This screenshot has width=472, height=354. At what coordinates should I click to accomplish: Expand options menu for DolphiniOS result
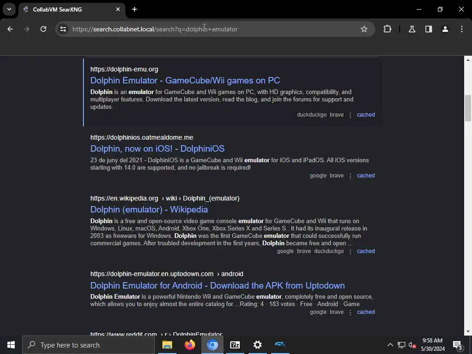(x=350, y=176)
